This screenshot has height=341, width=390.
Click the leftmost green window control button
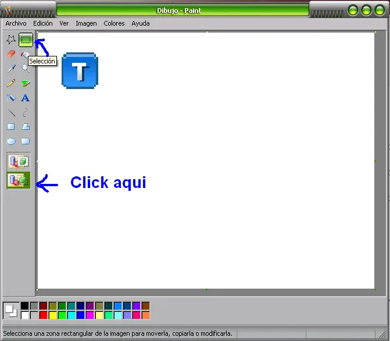(353, 10)
